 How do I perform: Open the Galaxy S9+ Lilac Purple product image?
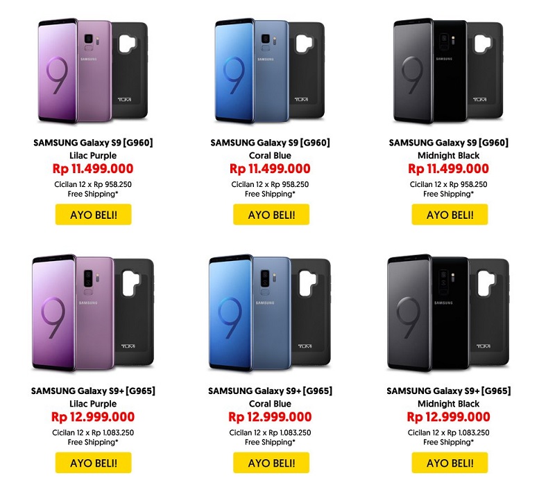point(93,313)
